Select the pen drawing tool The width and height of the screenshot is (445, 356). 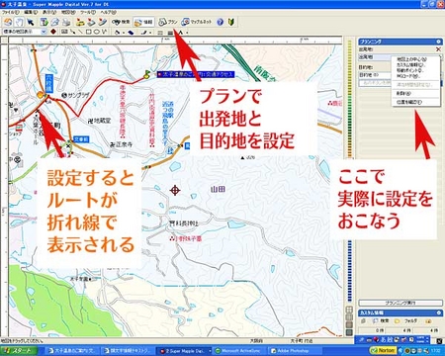143,33
